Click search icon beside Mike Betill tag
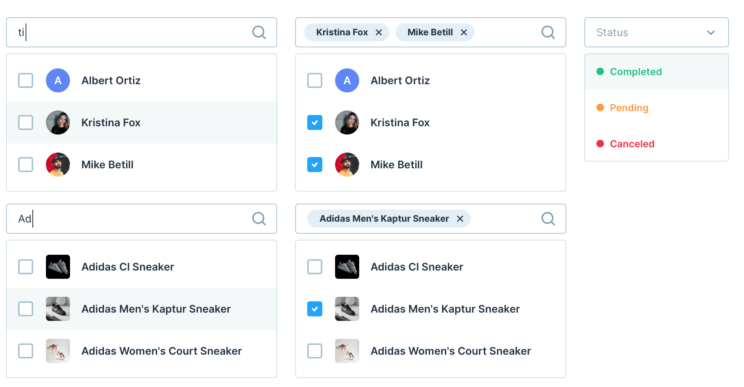This screenshot has width=744, height=387. click(x=548, y=32)
